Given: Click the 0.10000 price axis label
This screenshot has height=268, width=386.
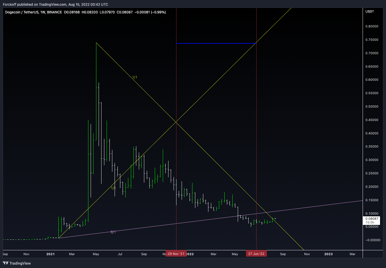Looking at the screenshot, I should pos(372,213).
